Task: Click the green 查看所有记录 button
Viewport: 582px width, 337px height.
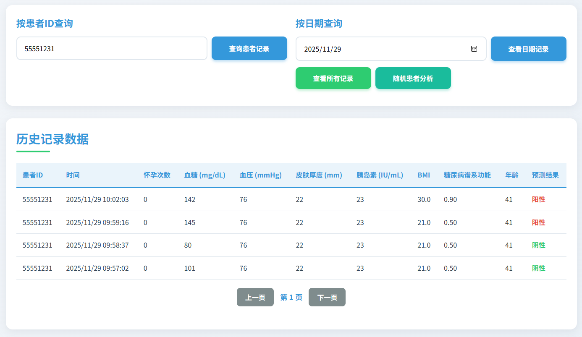Action: click(333, 78)
